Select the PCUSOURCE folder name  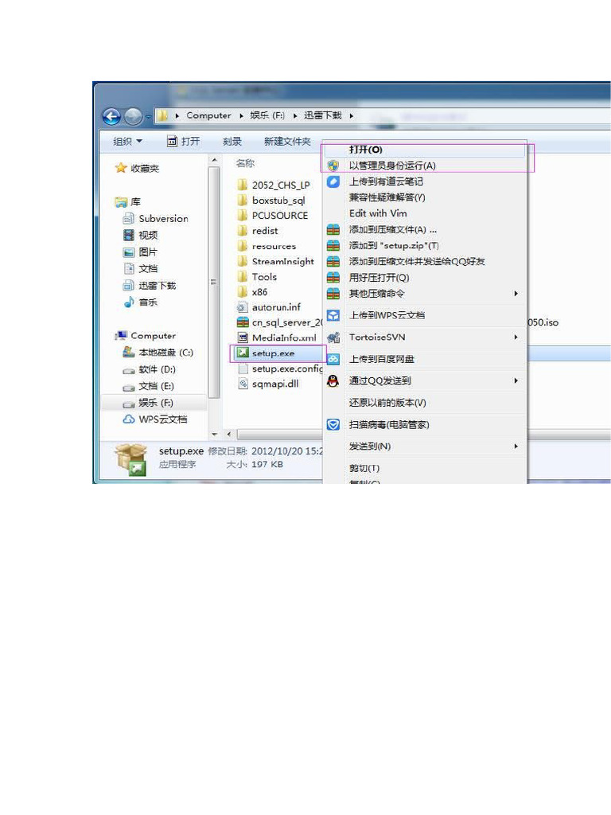click(x=280, y=216)
